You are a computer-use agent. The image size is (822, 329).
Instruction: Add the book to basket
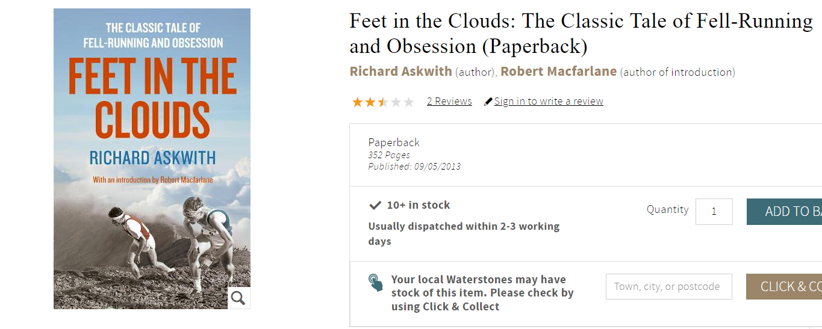784,212
